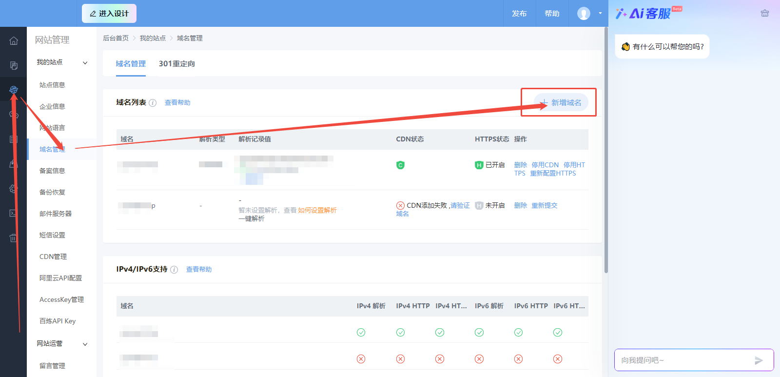This screenshot has width=780, height=377.
Task: Click the green CDN shield status icon
Action: (400, 165)
